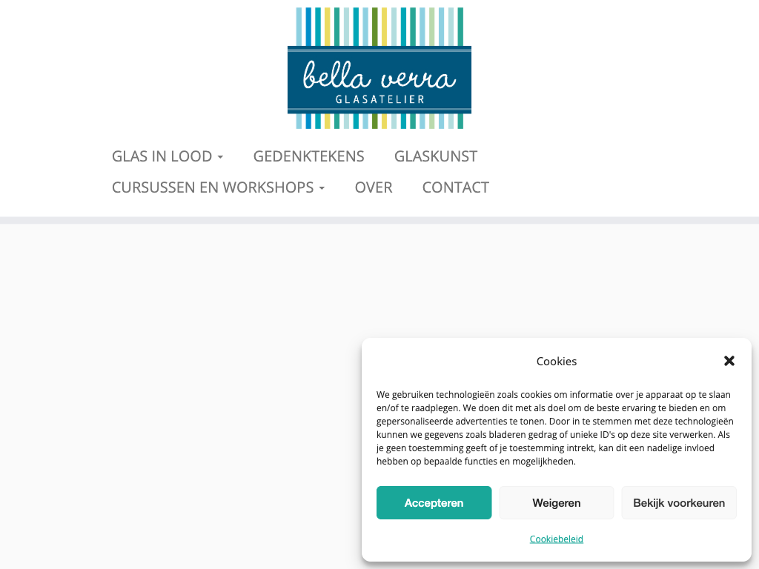Click the cookie consent description paragraph

[553, 428]
